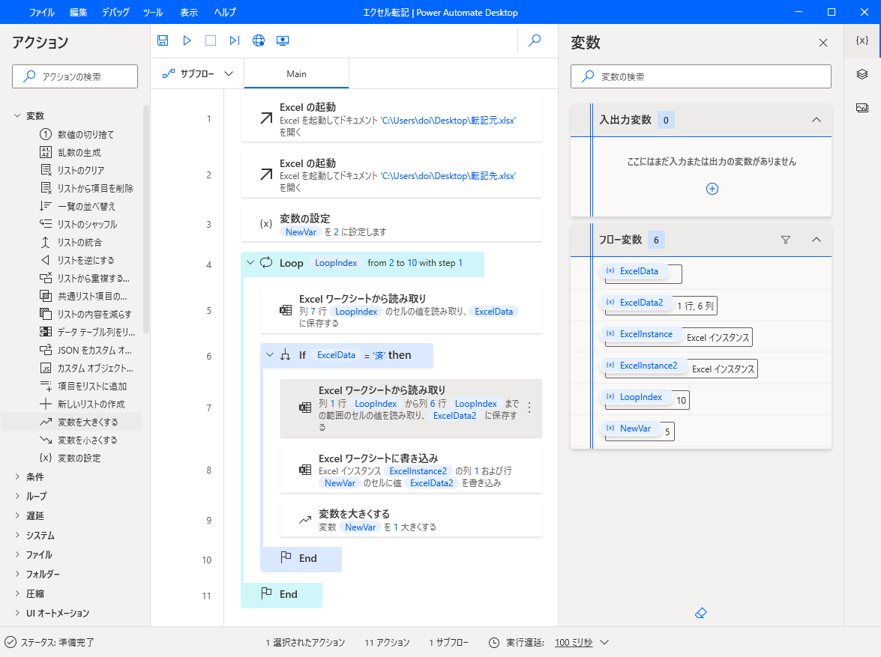This screenshot has width=881, height=657.
Task: Open 編集 menu
Action: [x=78, y=12]
